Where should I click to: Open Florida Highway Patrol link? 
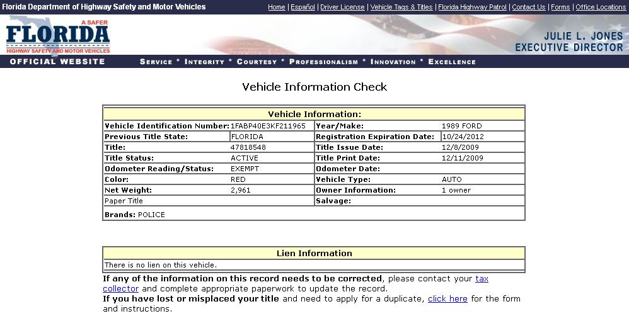[x=472, y=7]
